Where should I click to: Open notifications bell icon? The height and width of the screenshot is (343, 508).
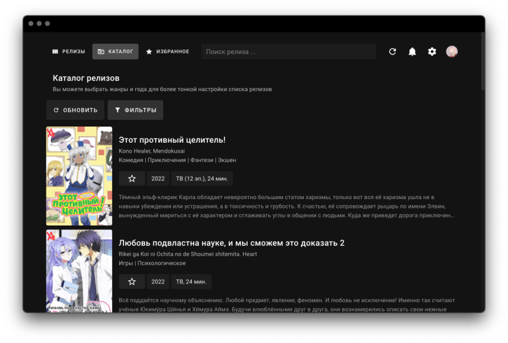412,51
